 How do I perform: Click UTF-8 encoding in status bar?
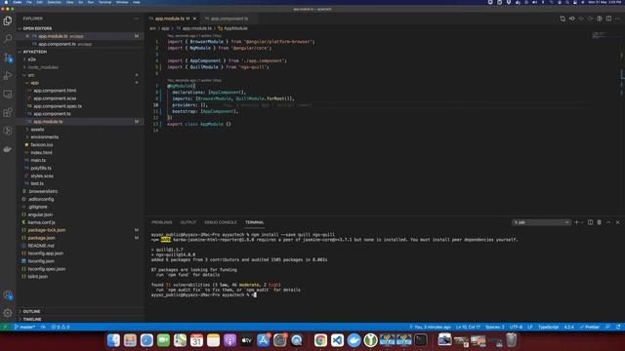(516, 327)
